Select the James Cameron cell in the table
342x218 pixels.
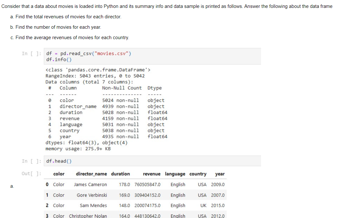point(91,185)
